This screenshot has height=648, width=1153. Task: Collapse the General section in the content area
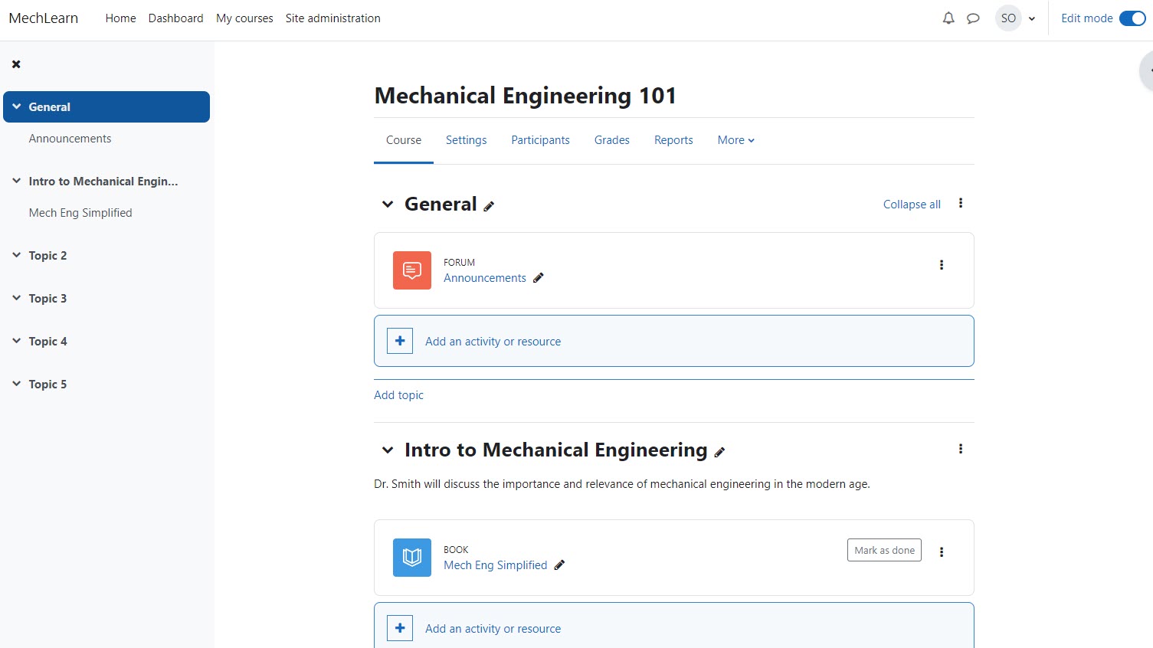coord(388,205)
